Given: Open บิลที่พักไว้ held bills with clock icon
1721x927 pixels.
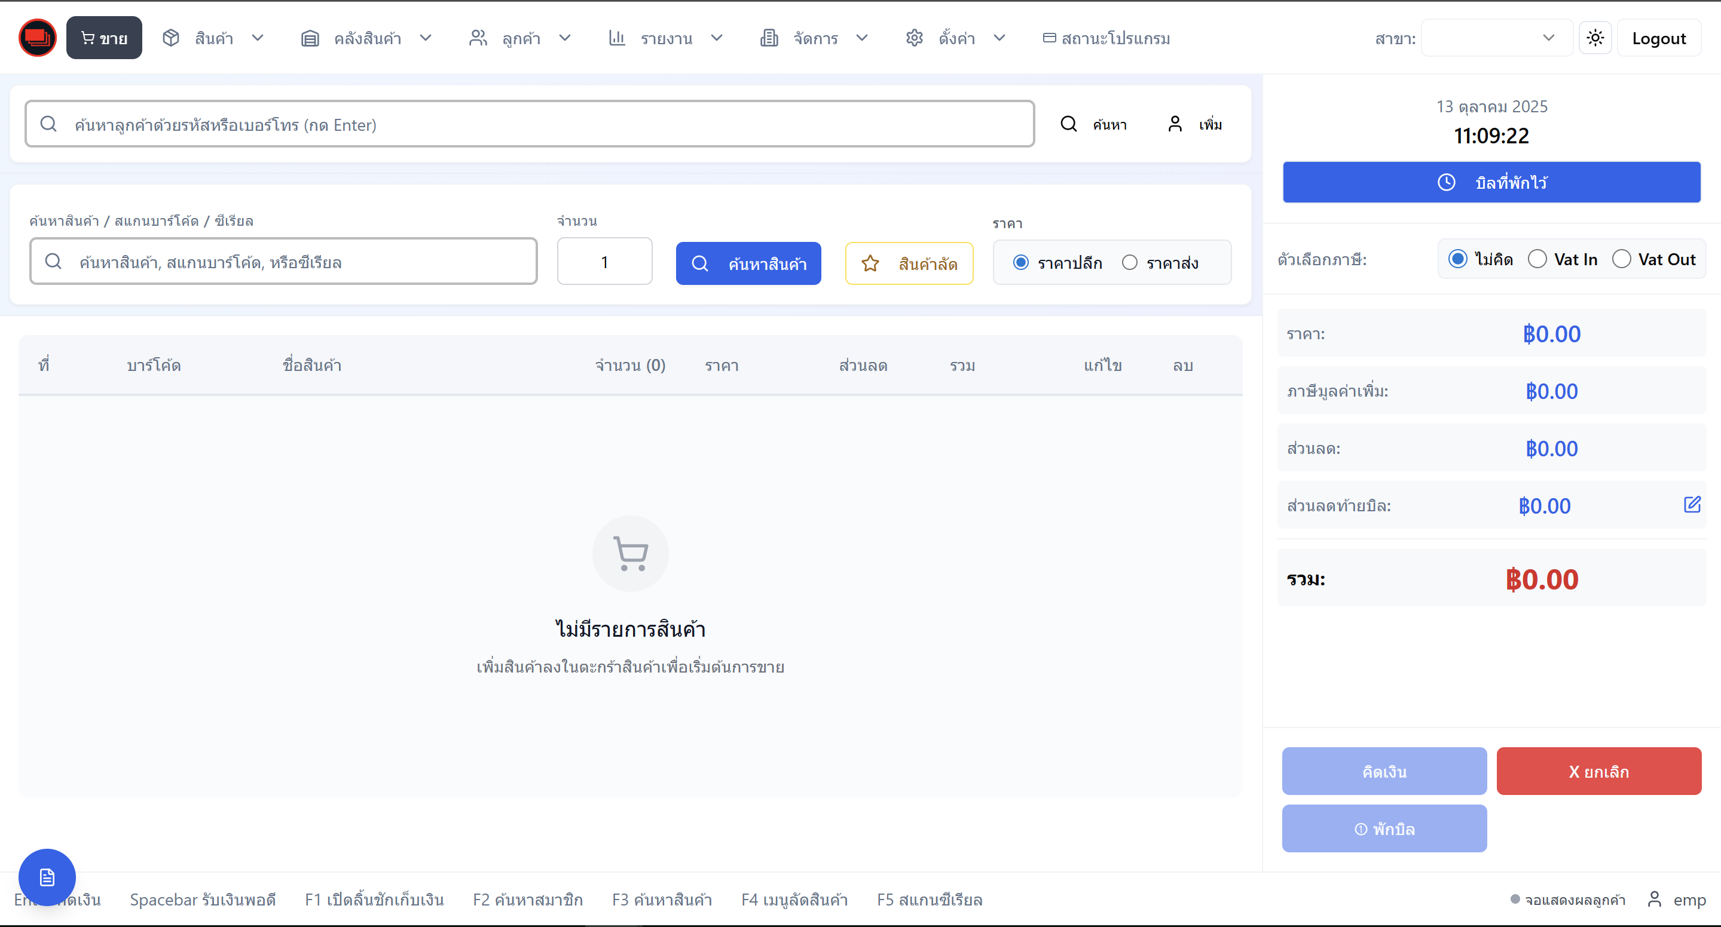Looking at the screenshot, I should pos(1491,182).
